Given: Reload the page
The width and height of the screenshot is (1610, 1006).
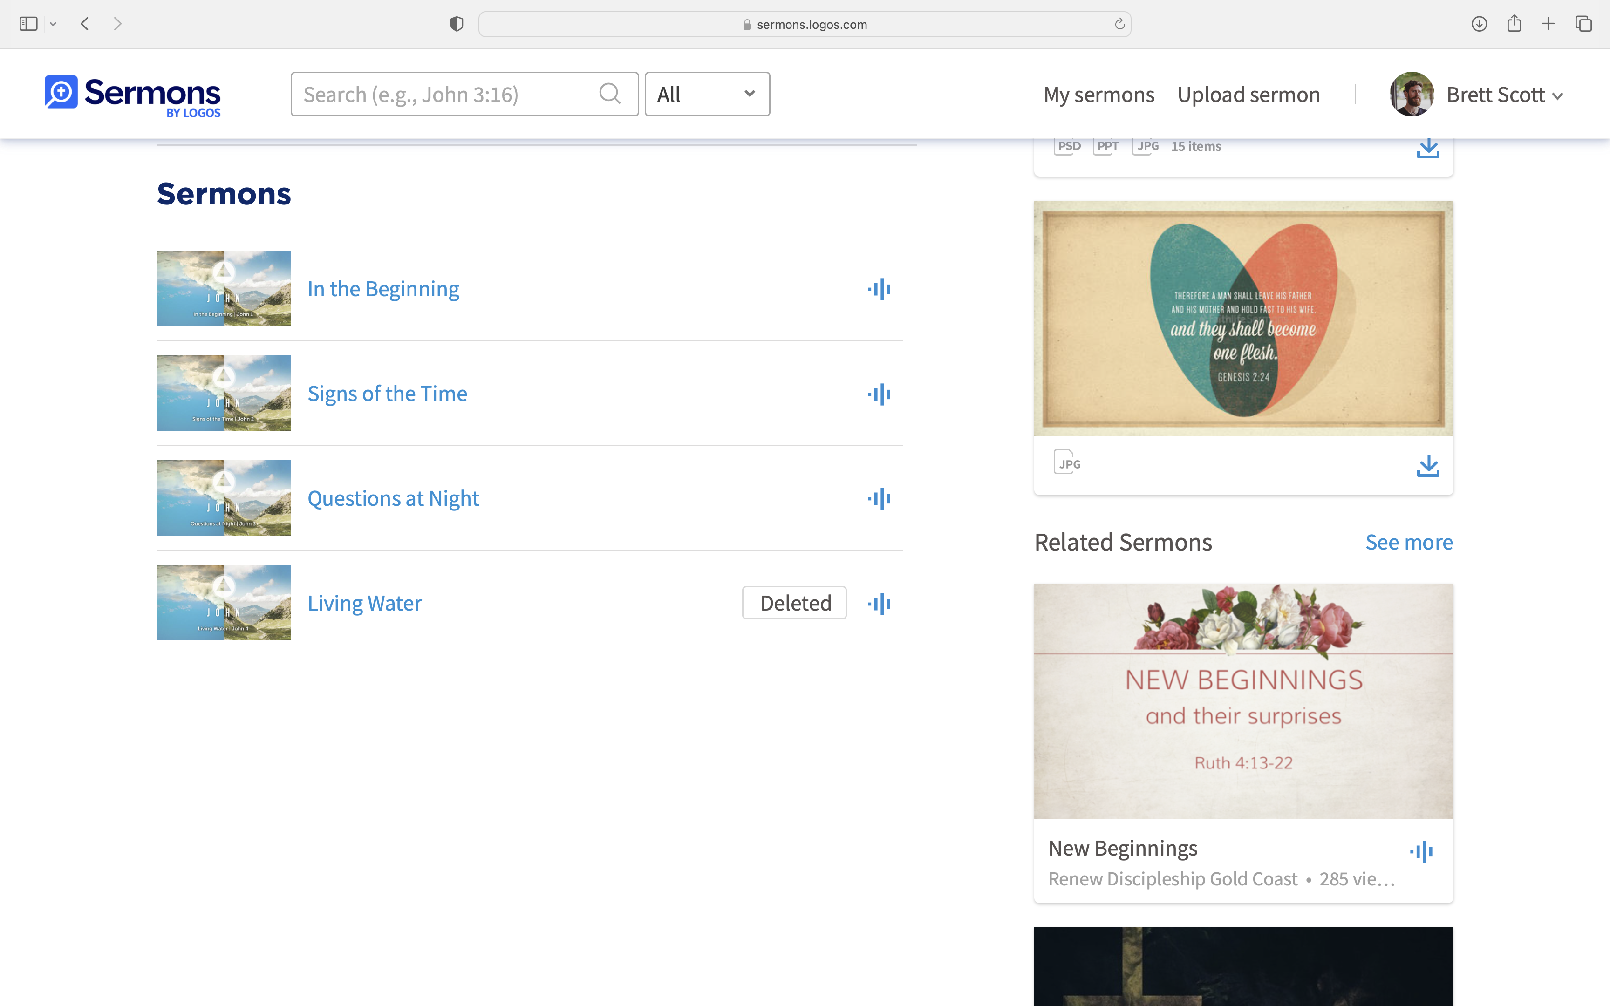Looking at the screenshot, I should click(1119, 24).
